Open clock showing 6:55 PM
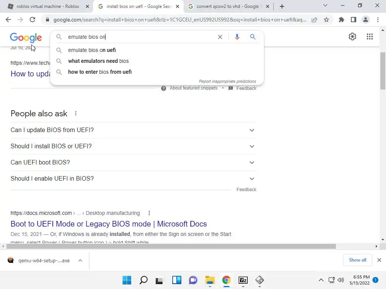386x289 pixels. click(x=360, y=280)
